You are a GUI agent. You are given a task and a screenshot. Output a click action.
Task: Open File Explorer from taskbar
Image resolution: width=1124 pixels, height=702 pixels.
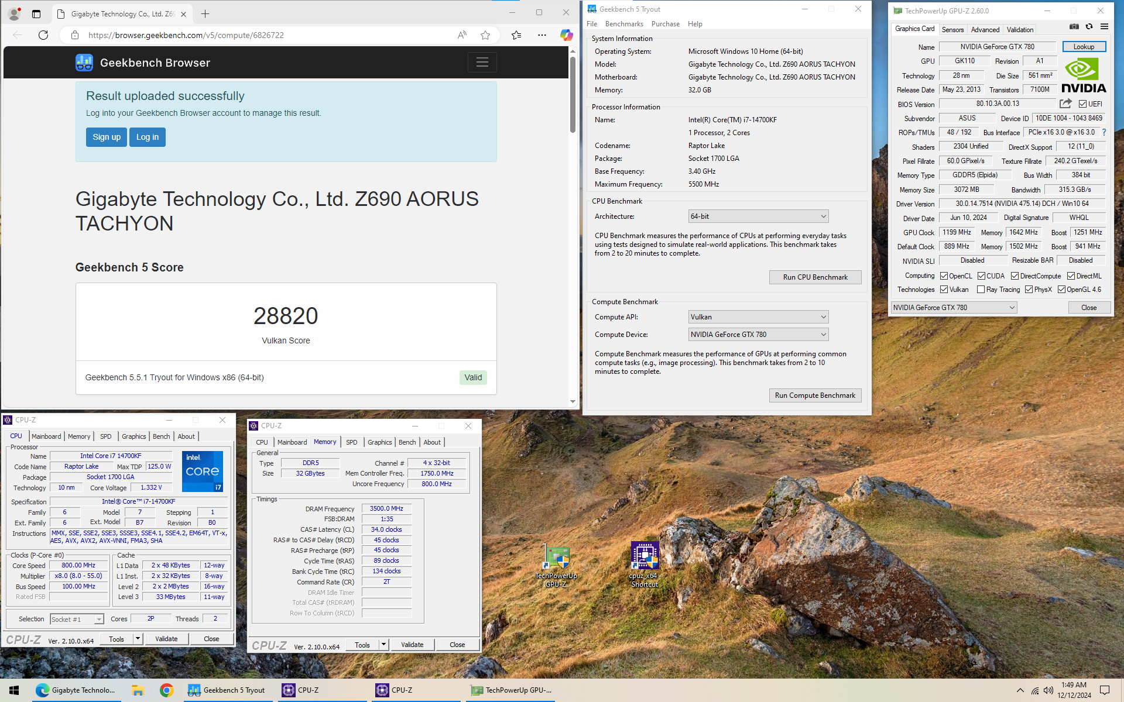(x=138, y=690)
